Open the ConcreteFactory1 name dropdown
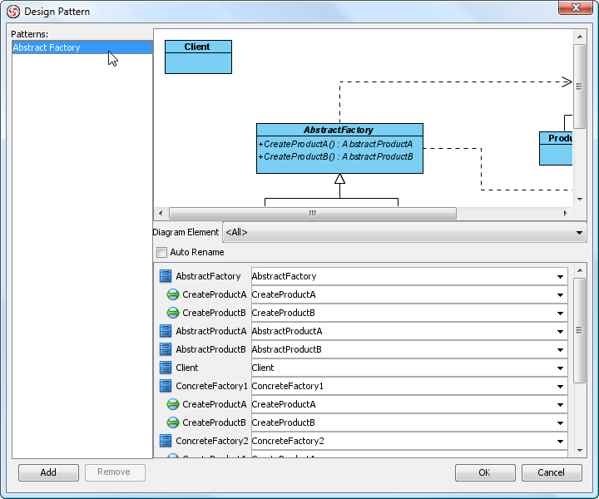Viewport: 599px width, 499px height. coord(560,387)
